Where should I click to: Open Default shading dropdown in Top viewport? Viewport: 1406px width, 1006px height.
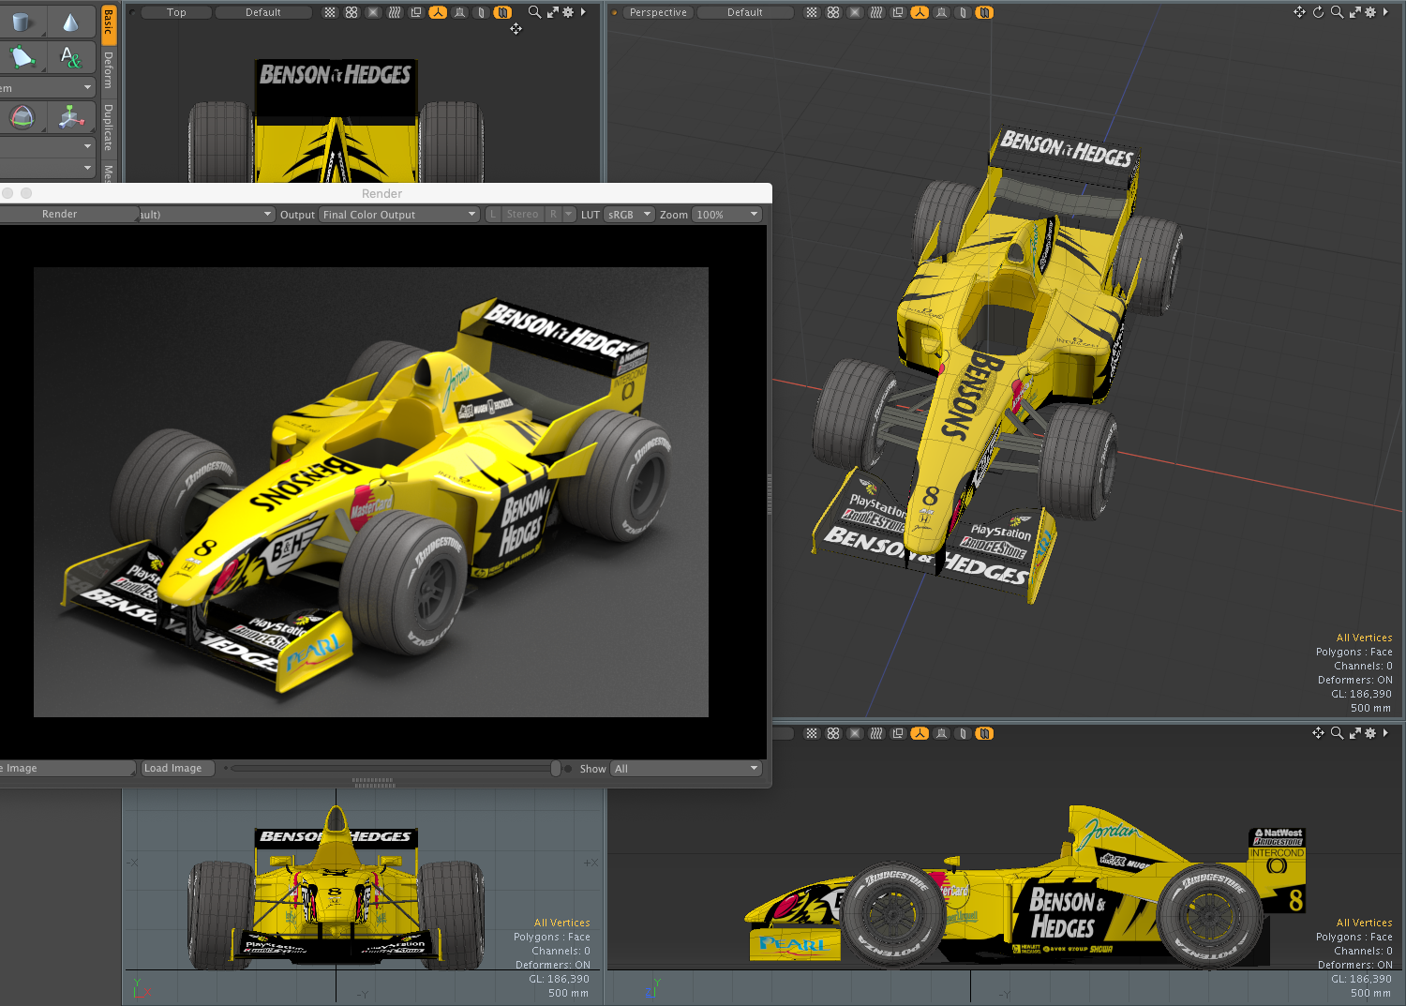(x=263, y=12)
